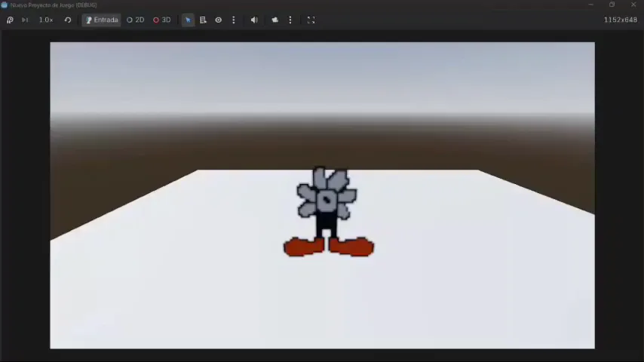The image size is (644, 362).
Task: Open selection options three-dot menu
Action: (234, 20)
